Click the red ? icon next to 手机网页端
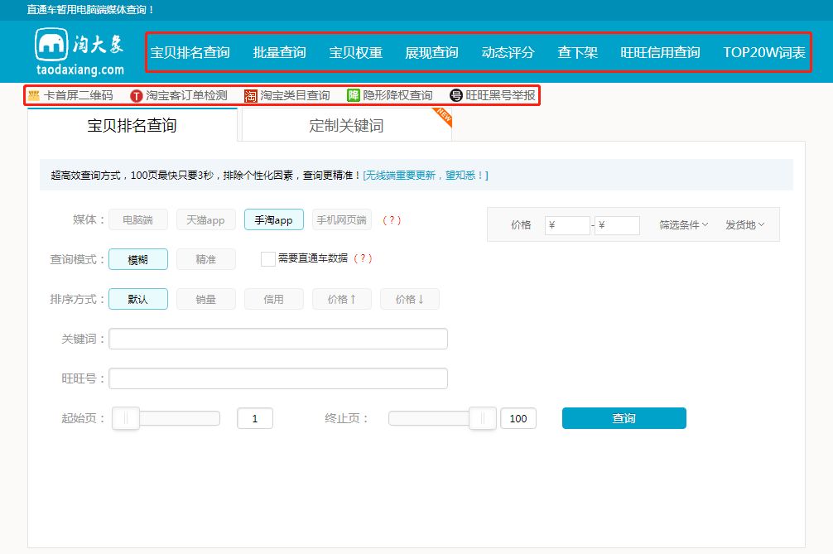This screenshot has height=554, width=833. tap(392, 220)
